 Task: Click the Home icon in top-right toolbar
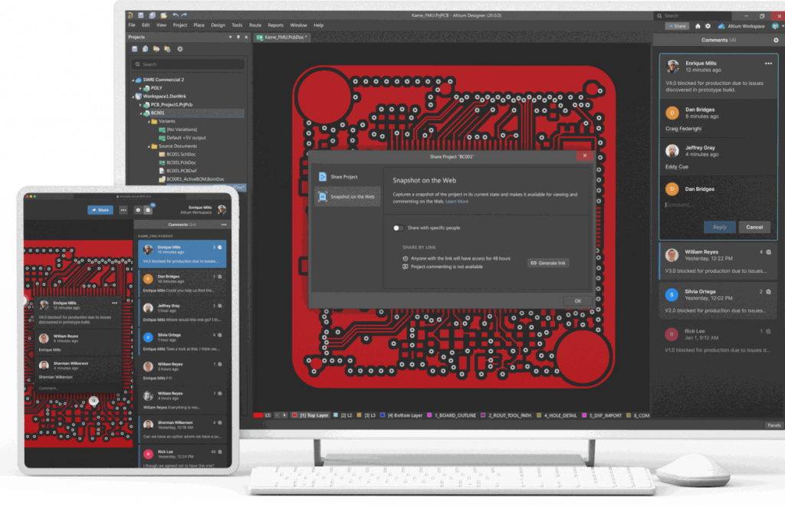(x=698, y=26)
